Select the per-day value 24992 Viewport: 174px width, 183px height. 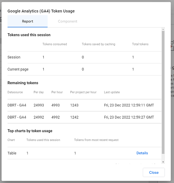[39, 117]
